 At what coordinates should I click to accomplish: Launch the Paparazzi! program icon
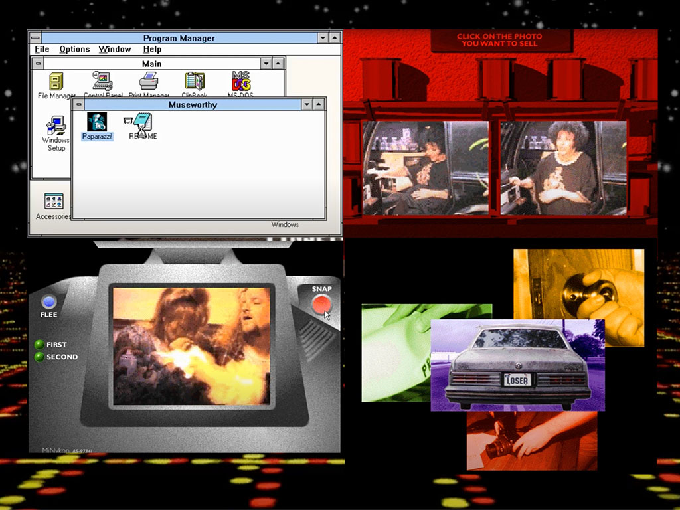[97, 122]
